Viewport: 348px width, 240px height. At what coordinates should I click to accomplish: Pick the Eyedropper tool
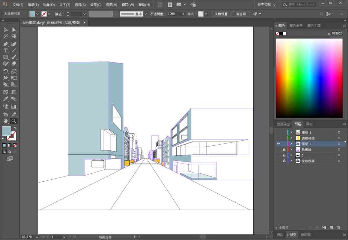pos(5,99)
